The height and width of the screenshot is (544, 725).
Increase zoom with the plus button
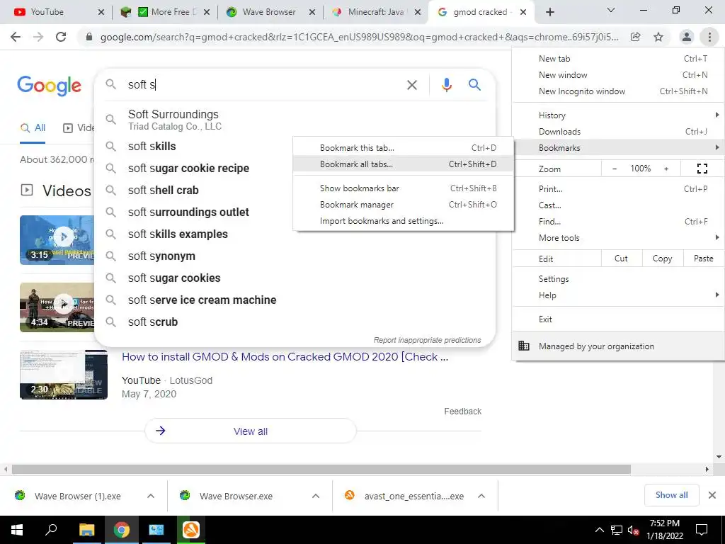pyautogui.click(x=666, y=169)
